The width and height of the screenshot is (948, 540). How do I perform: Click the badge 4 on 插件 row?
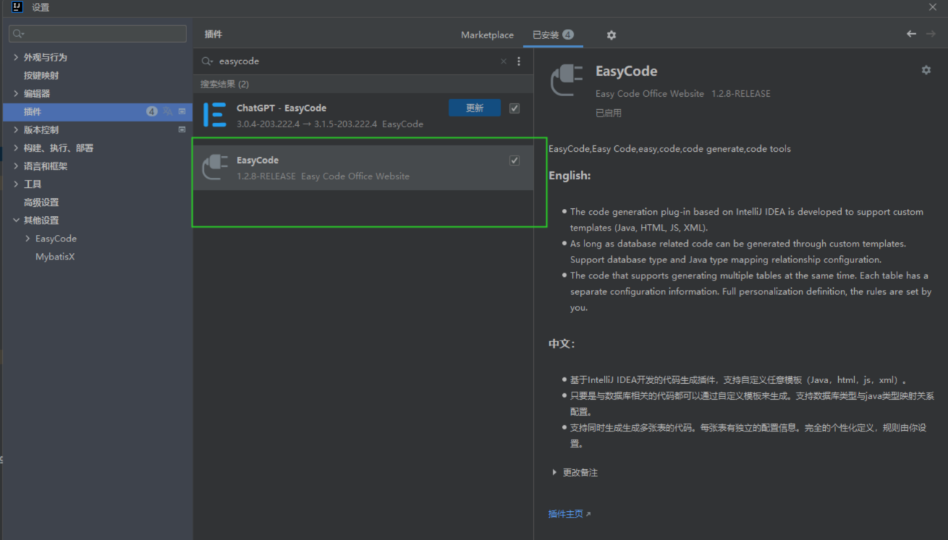[x=152, y=111]
